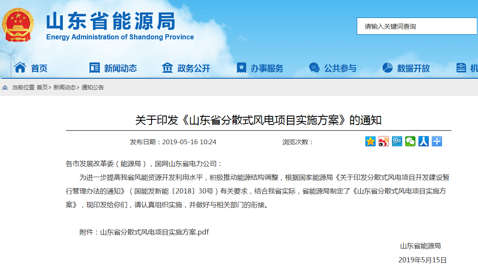478x279 pixels.
Task: Click the Energy Administration of Shandong Province subtitle
Action: coord(120,37)
